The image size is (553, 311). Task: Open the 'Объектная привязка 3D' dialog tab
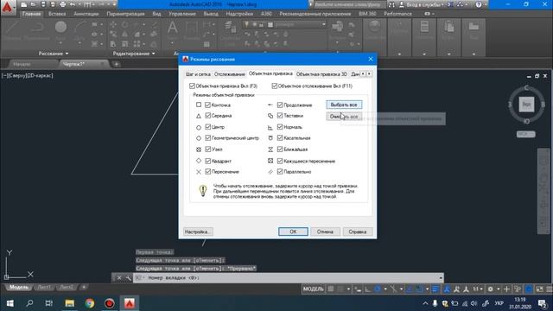[321, 74]
